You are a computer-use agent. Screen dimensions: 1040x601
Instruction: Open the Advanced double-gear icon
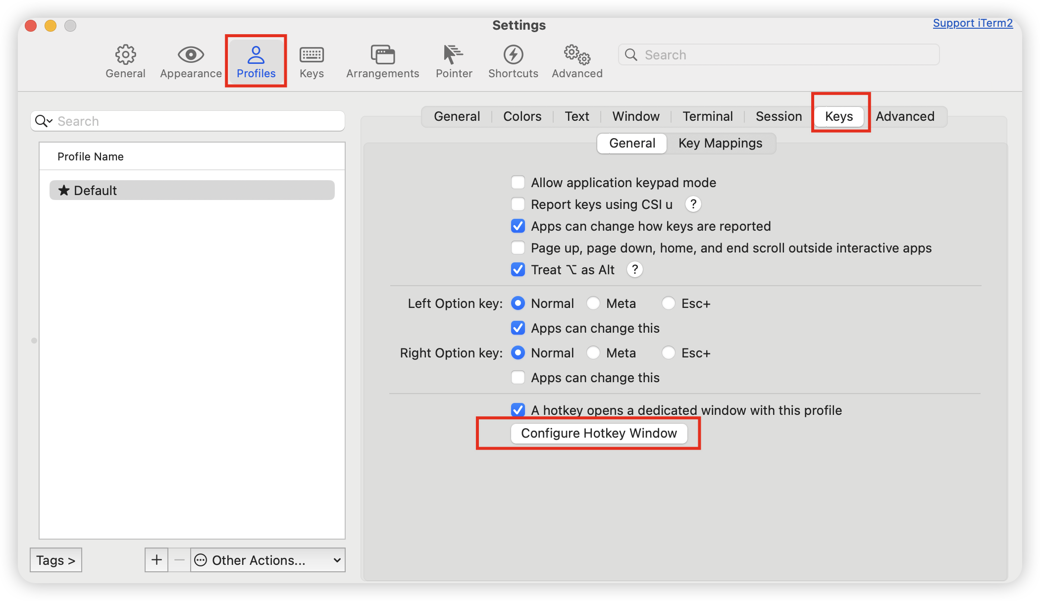coord(577,55)
